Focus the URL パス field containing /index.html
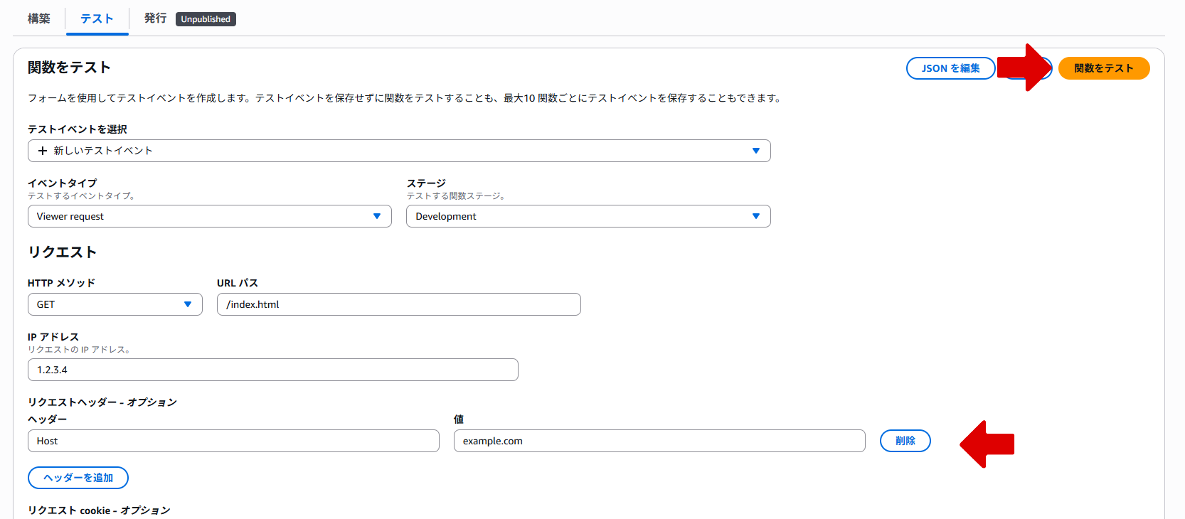The height and width of the screenshot is (519, 1185). [x=398, y=304]
